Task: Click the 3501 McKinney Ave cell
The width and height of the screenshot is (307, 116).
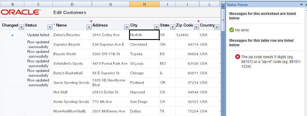Action: tap(110, 111)
